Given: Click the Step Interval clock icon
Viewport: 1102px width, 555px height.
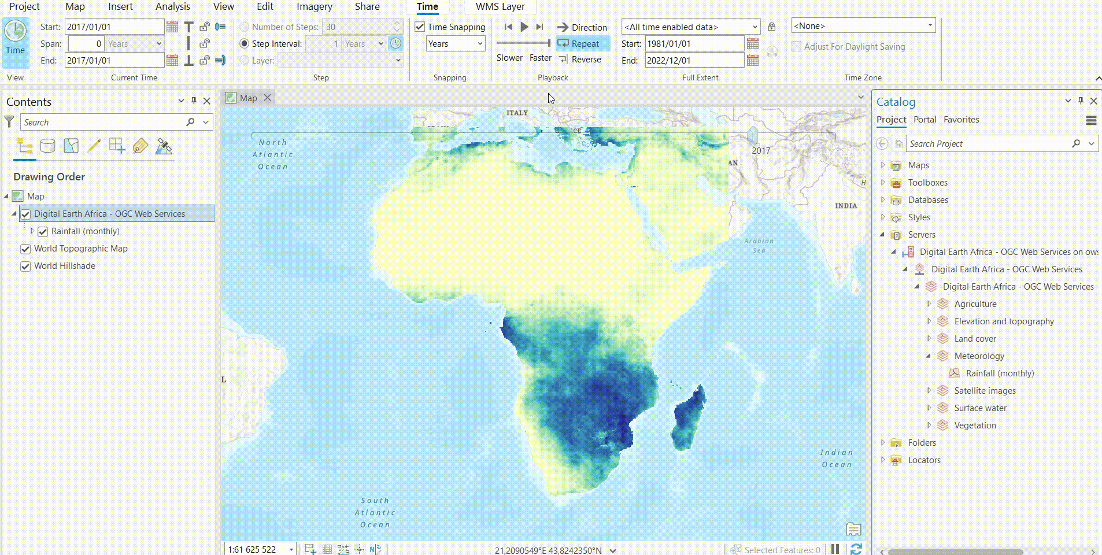Looking at the screenshot, I should [x=396, y=43].
